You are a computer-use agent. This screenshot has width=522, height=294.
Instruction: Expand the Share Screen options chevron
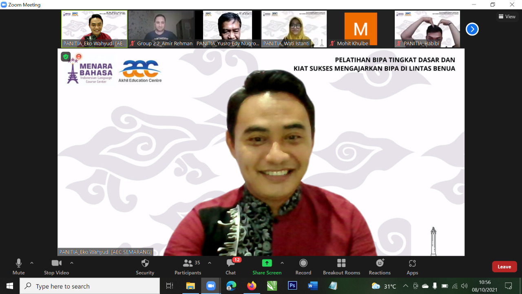(282, 263)
